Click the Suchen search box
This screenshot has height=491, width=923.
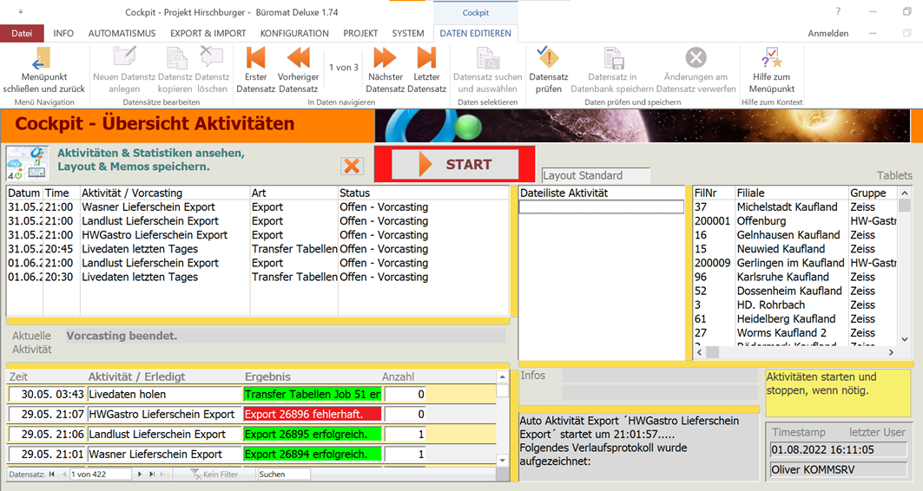pyautogui.click(x=283, y=475)
